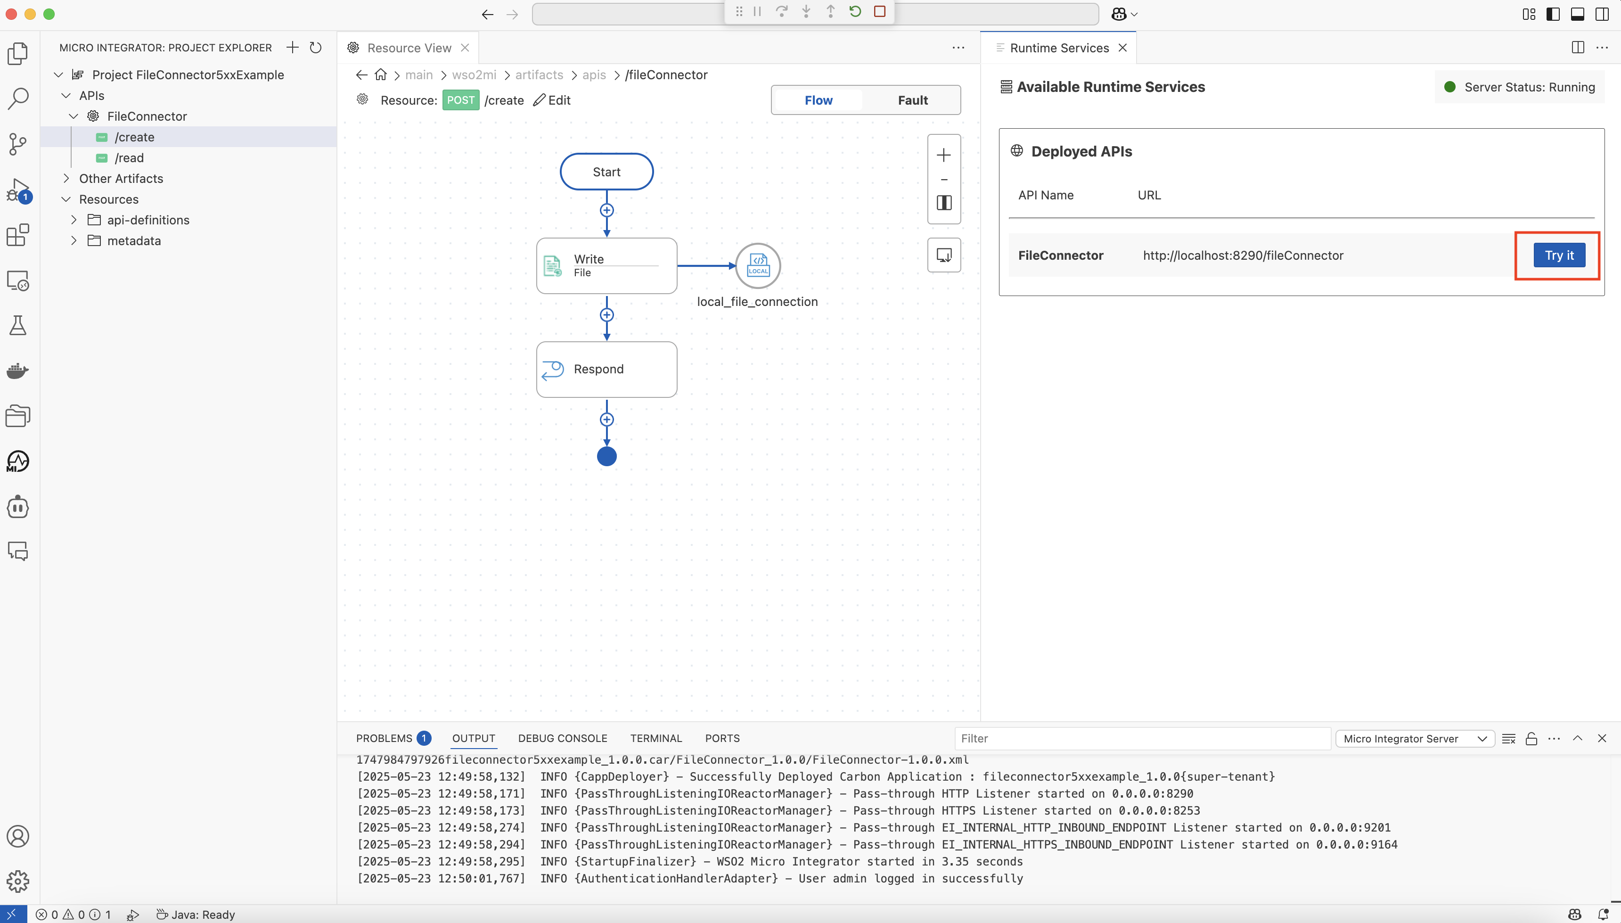Edit the /create resource
This screenshot has width=1621, height=923.
(x=552, y=100)
